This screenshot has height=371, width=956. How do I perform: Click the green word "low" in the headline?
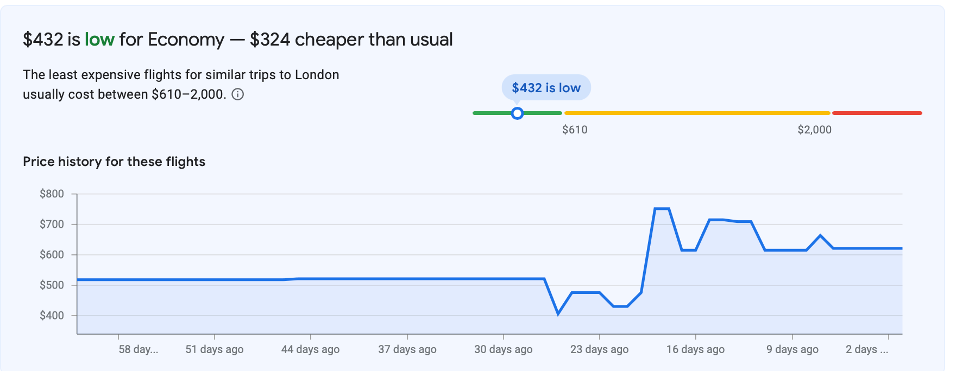click(99, 40)
